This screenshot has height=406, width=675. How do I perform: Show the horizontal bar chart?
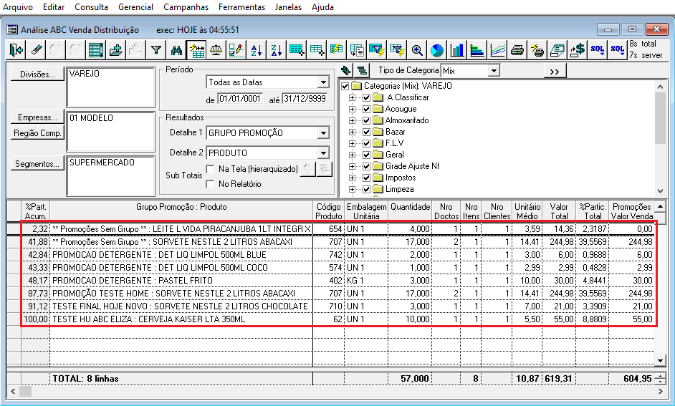(477, 50)
